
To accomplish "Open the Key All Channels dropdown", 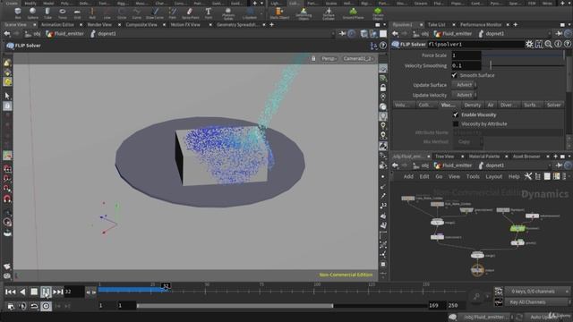I will (x=536, y=302).
